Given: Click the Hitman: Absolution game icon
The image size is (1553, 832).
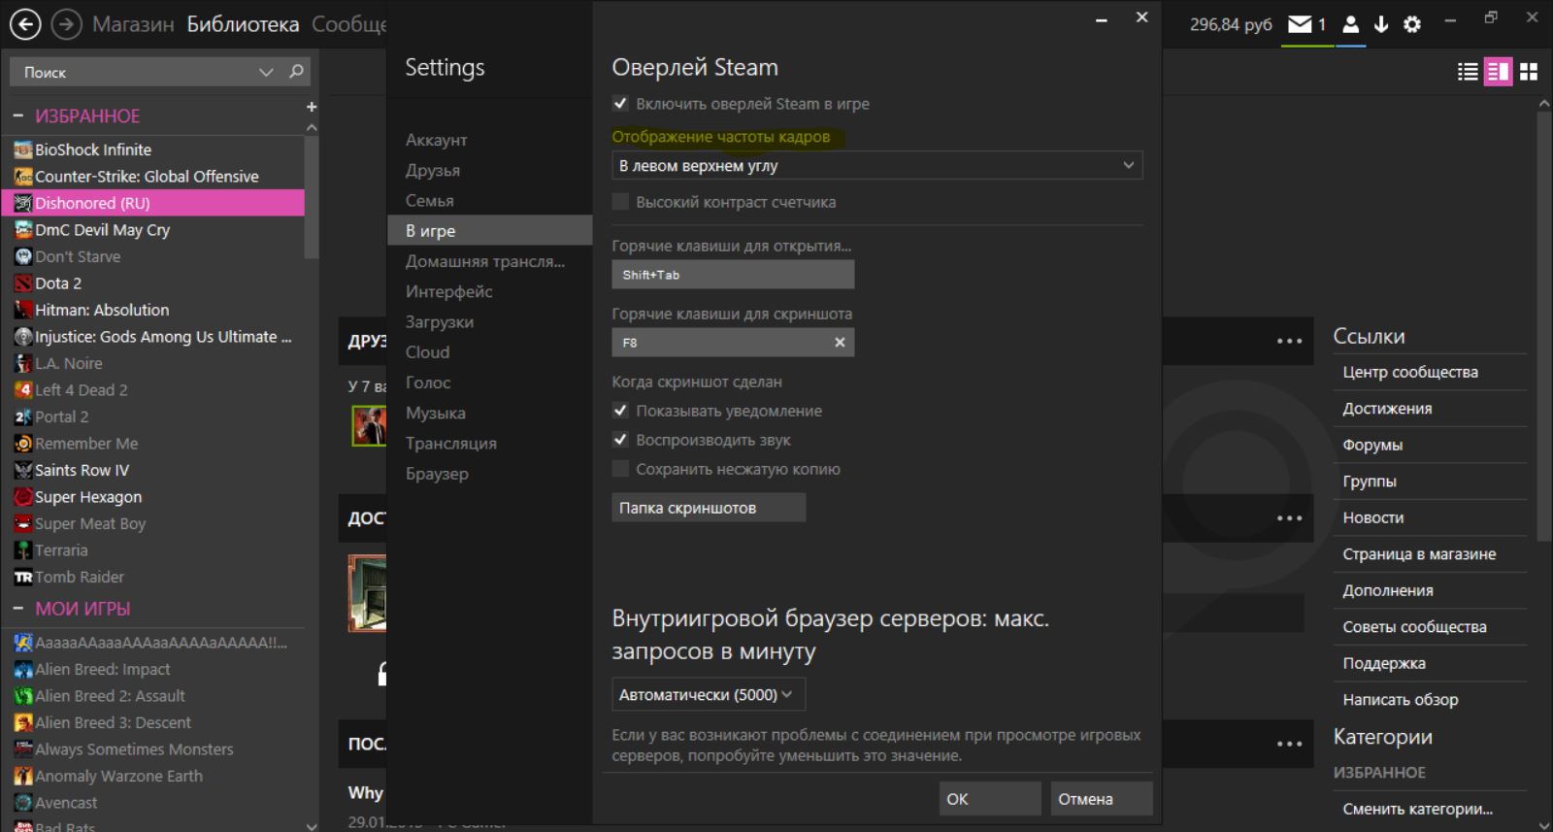Looking at the screenshot, I should point(23,310).
